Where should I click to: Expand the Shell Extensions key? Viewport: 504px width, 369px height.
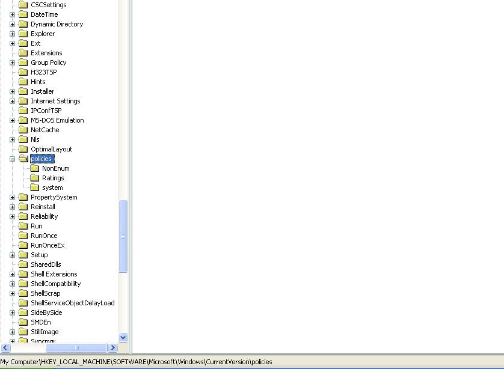tap(12, 274)
